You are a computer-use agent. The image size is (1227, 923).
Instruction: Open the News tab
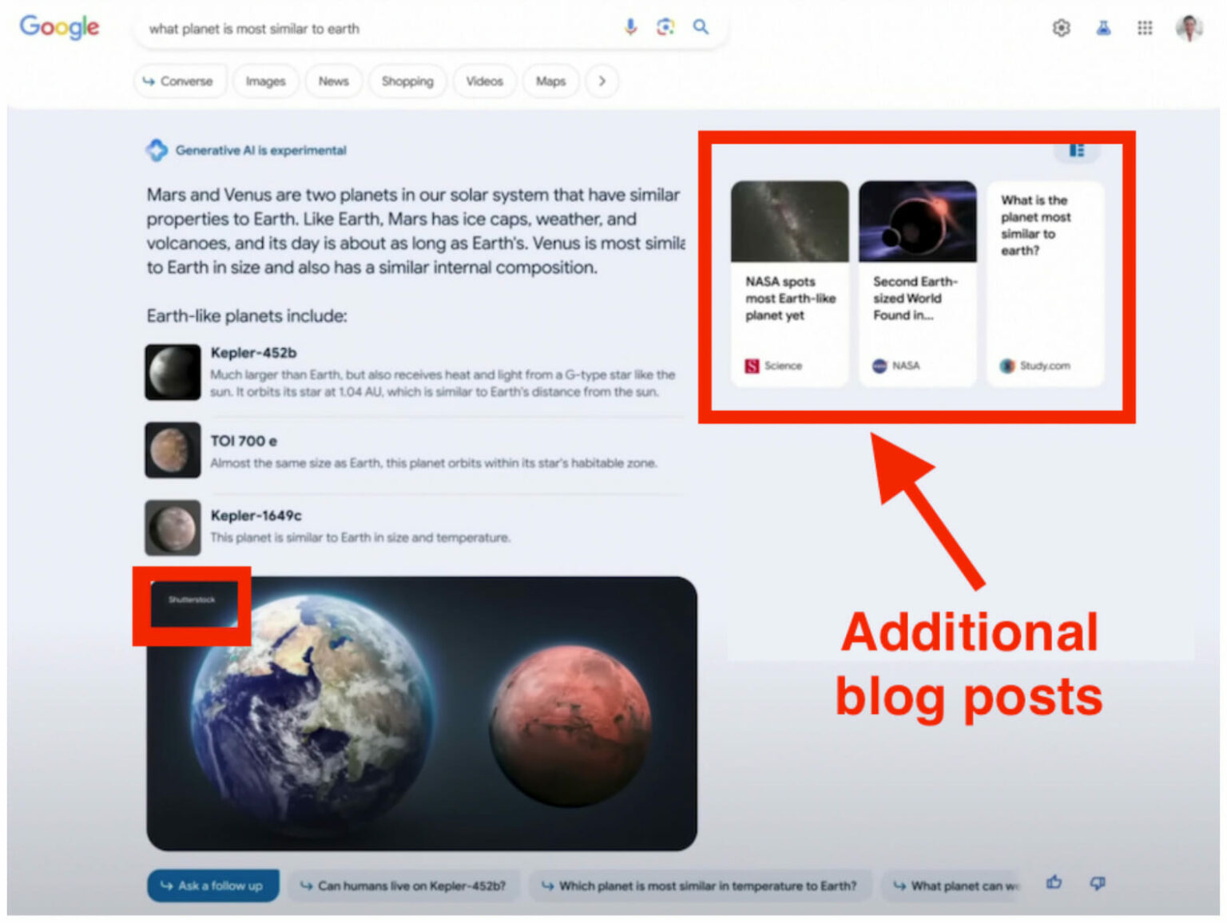333,81
